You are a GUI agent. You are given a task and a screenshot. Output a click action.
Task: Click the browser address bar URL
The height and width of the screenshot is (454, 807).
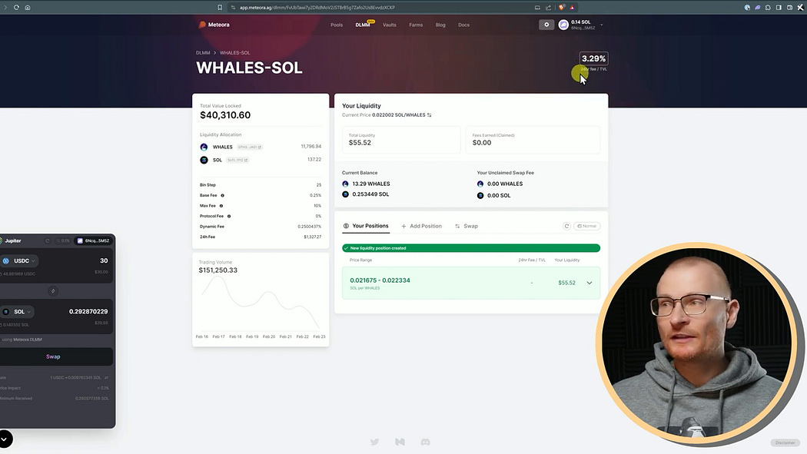[x=317, y=7]
